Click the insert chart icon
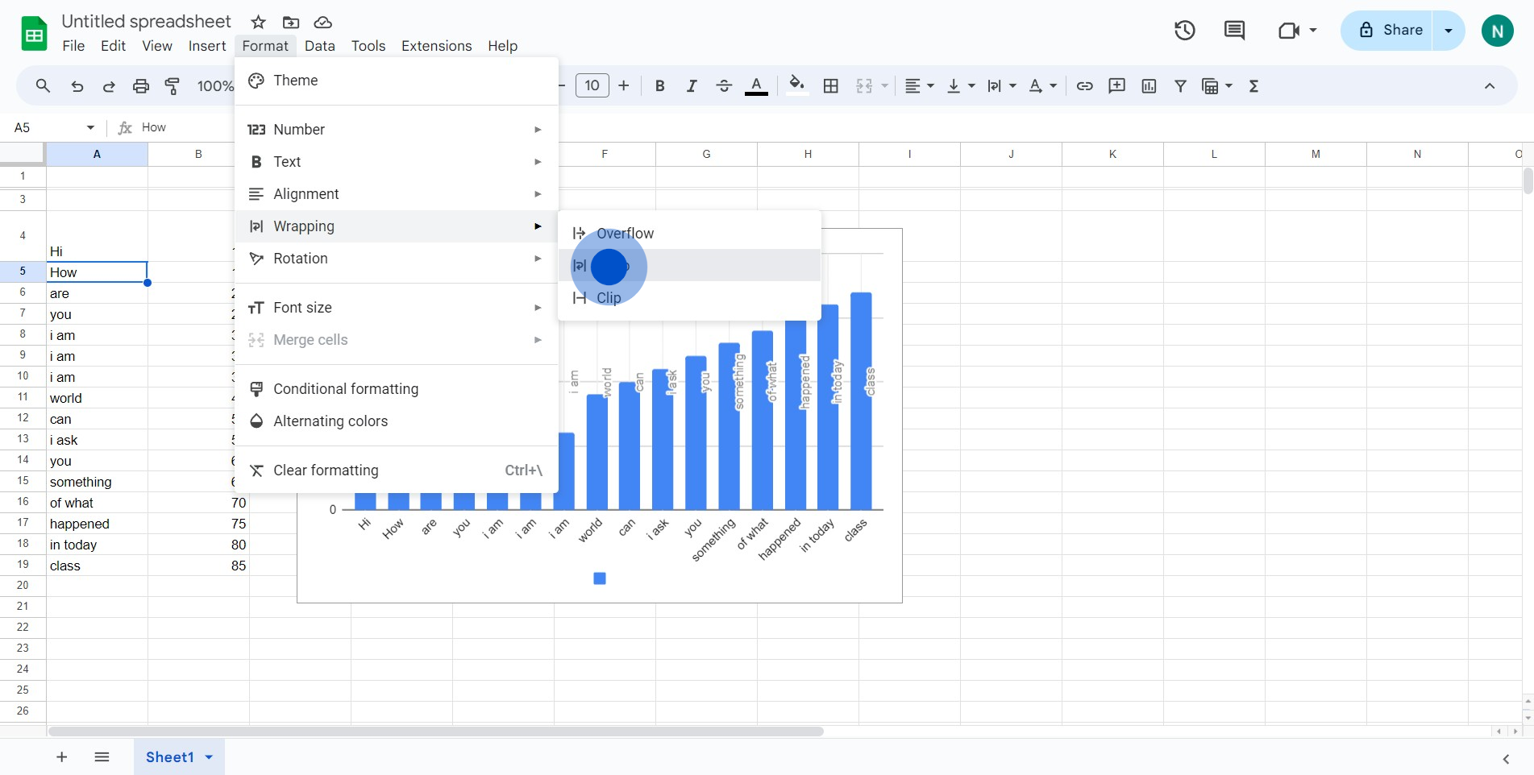This screenshot has width=1534, height=775. [1149, 86]
